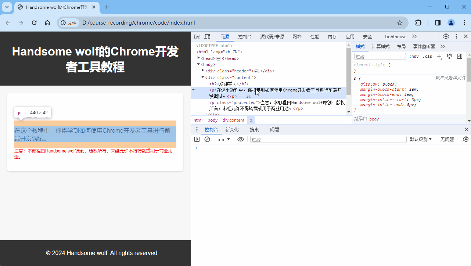This screenshot has width=471, height=266.
Task: Collapse the div class content node
Action: (203, 77)
